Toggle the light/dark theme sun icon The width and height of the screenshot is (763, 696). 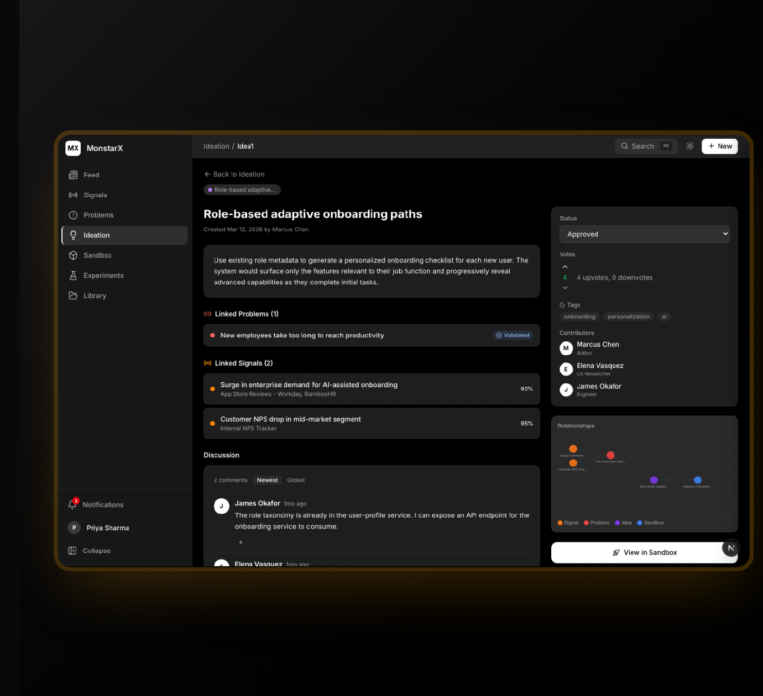pyautogui.click(x=690, y=146)
